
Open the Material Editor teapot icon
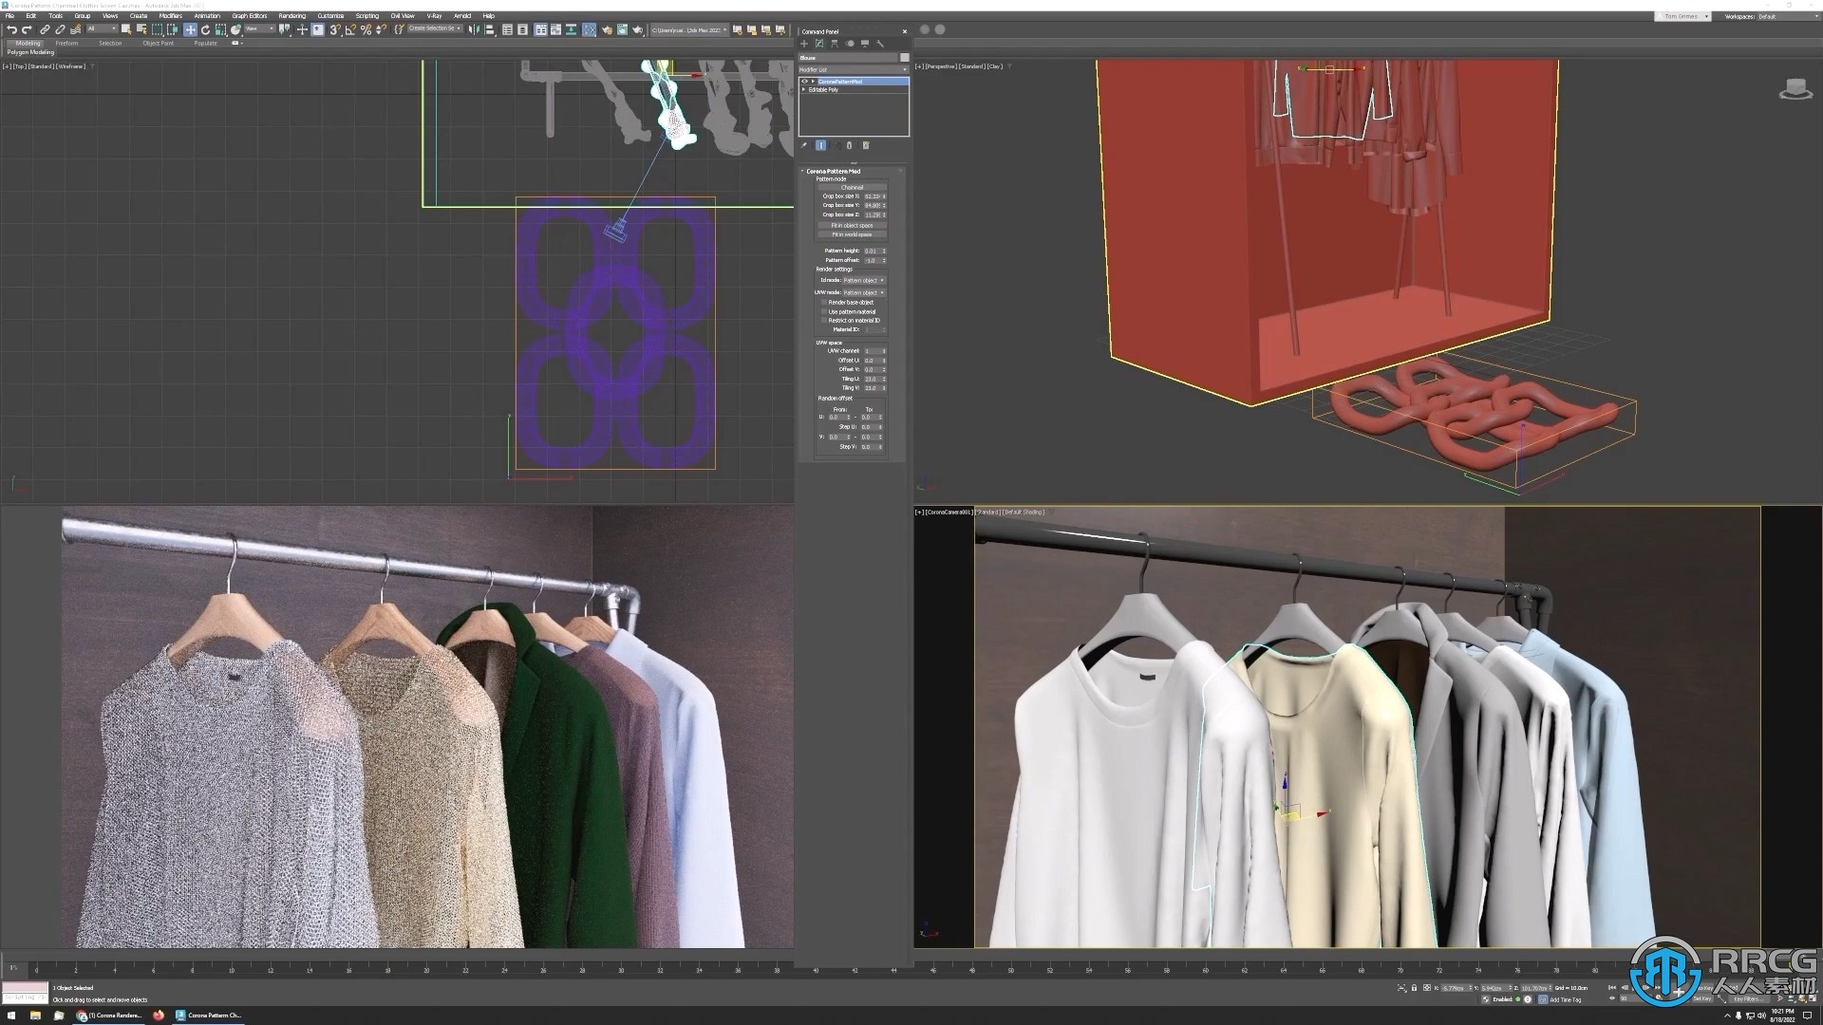(589, 29)
